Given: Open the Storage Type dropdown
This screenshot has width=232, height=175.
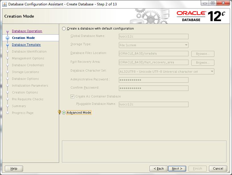Looking at the screenshot, I should click(x=154, y=45).
